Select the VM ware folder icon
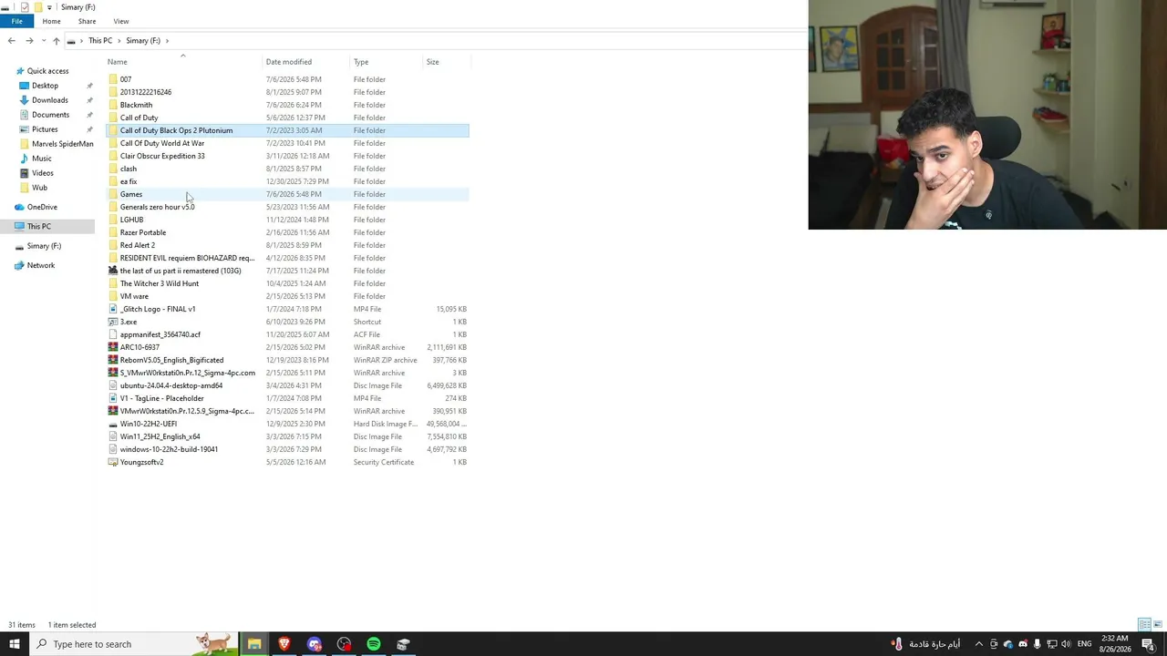 (113, 296)
